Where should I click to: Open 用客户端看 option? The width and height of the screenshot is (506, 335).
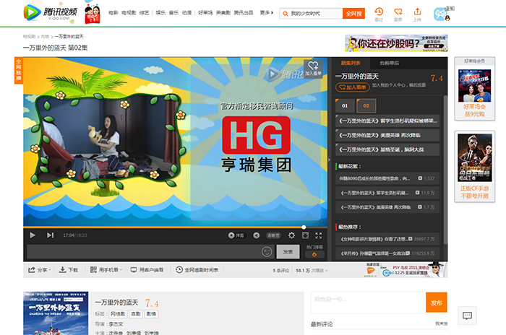pyautogui.click(x=147, y=270)
